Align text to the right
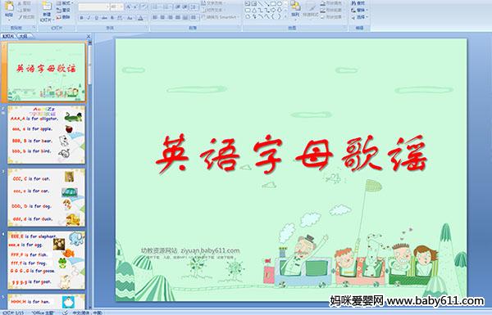This screenshot has width=492, height=315. tap(170, 17)
